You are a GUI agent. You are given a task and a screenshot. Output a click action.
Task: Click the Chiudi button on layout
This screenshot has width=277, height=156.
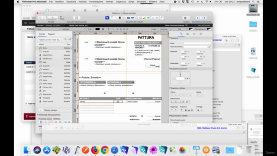[x=152, y=65]
